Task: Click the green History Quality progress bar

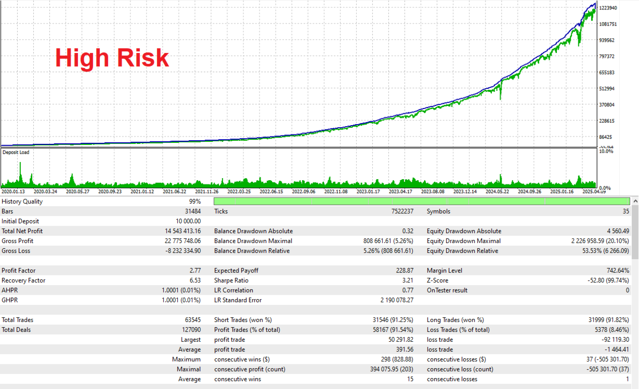Action: 422,202
